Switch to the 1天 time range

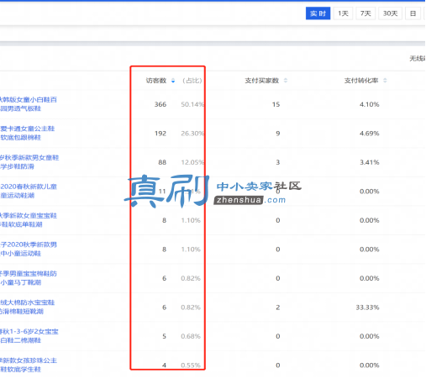[343, 13]
